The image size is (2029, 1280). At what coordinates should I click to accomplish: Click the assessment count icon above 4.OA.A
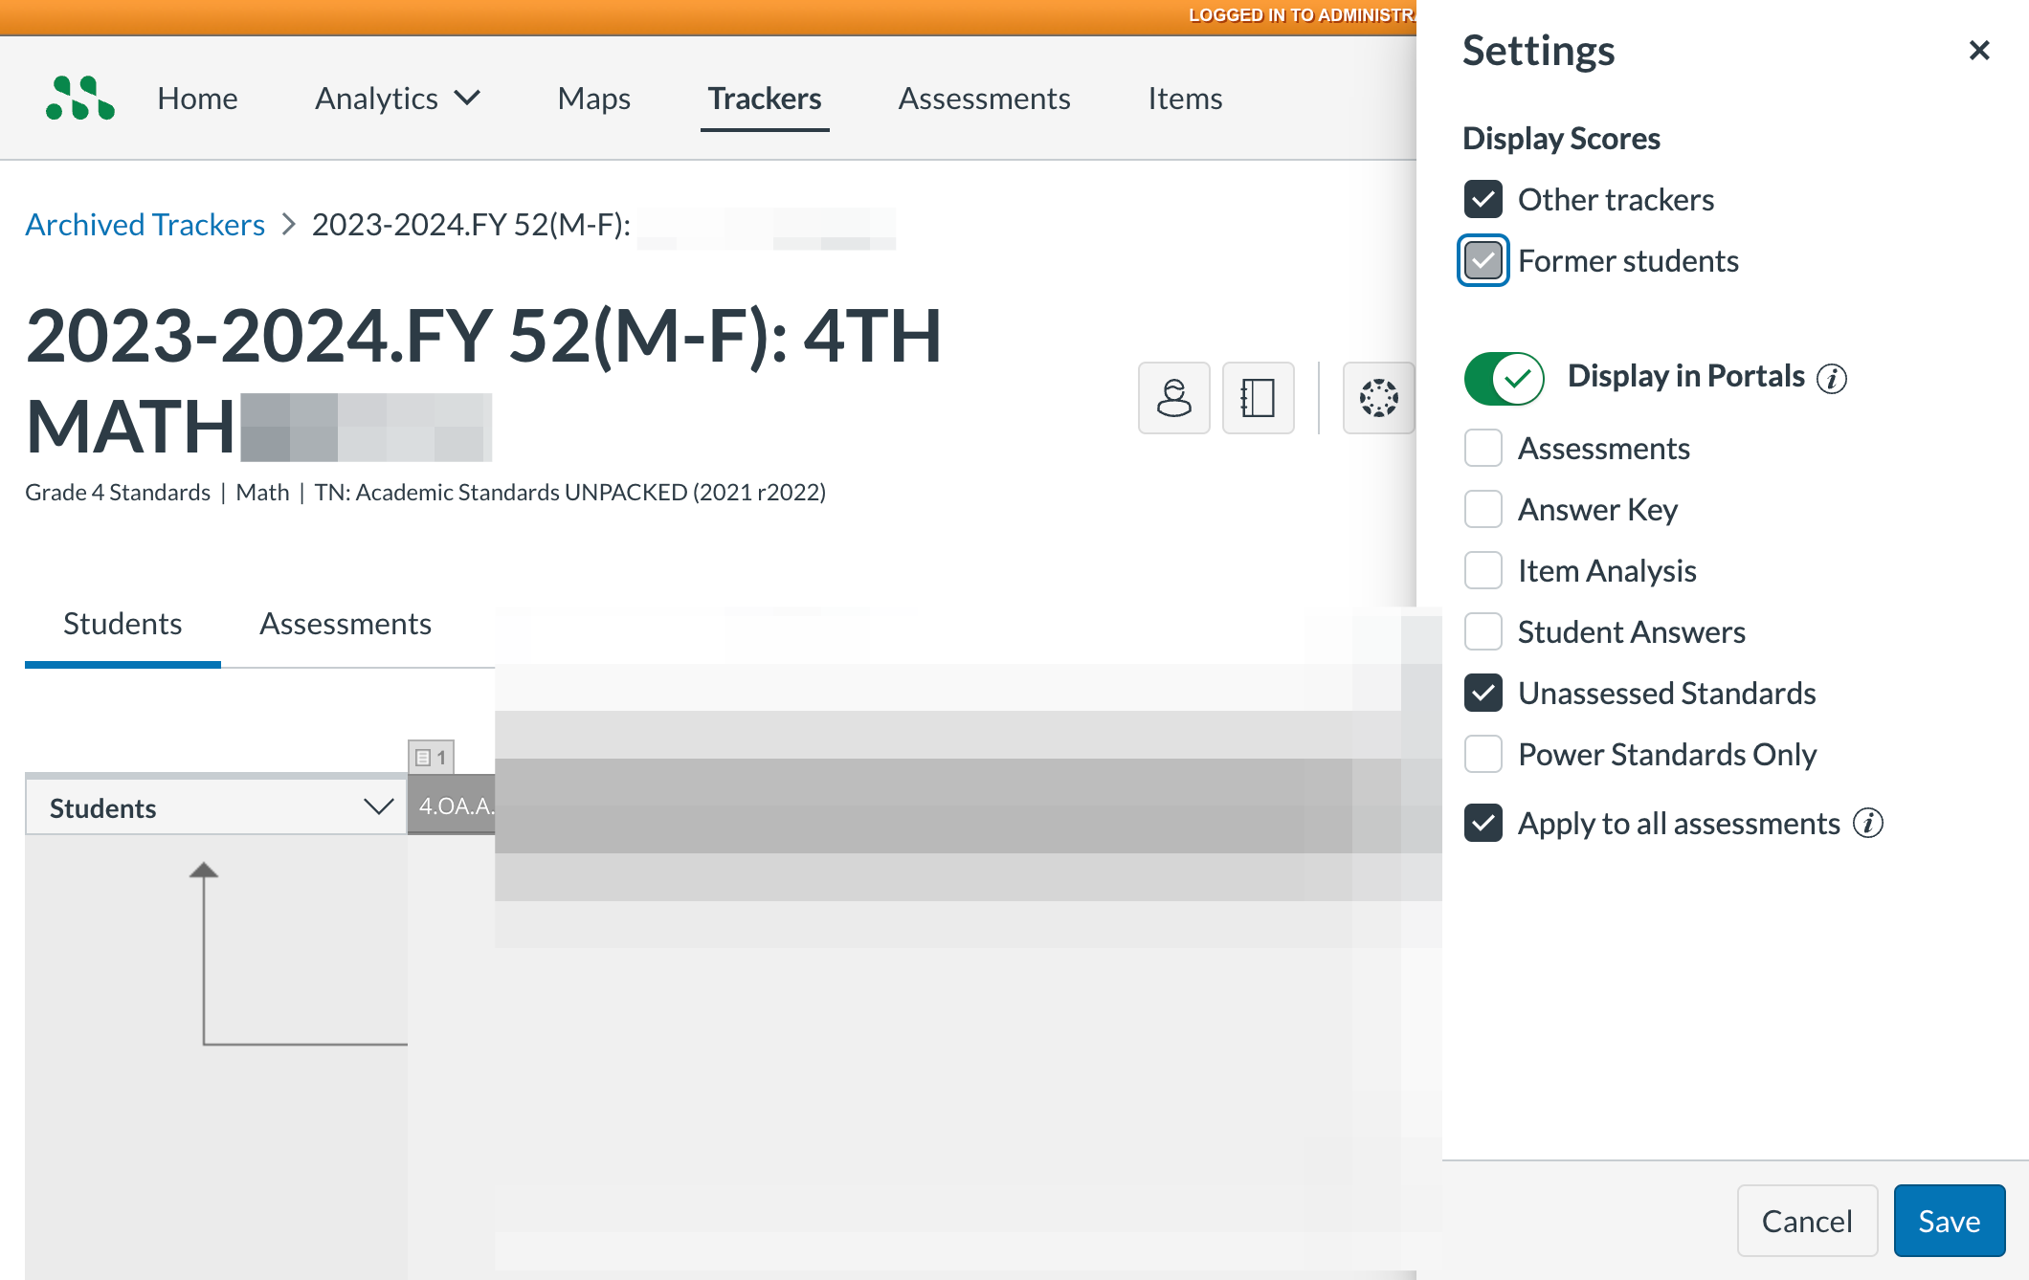(x=431, y=757)
